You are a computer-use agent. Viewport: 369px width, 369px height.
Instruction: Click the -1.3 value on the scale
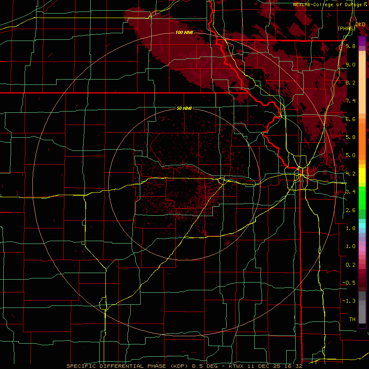pos(349,301)
